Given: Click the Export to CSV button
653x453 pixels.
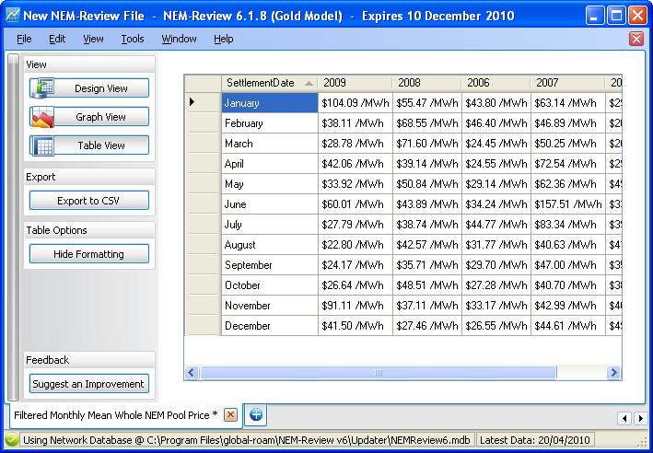Looking at the screenshot, I should pyautogui.click(x=89, y=201).
